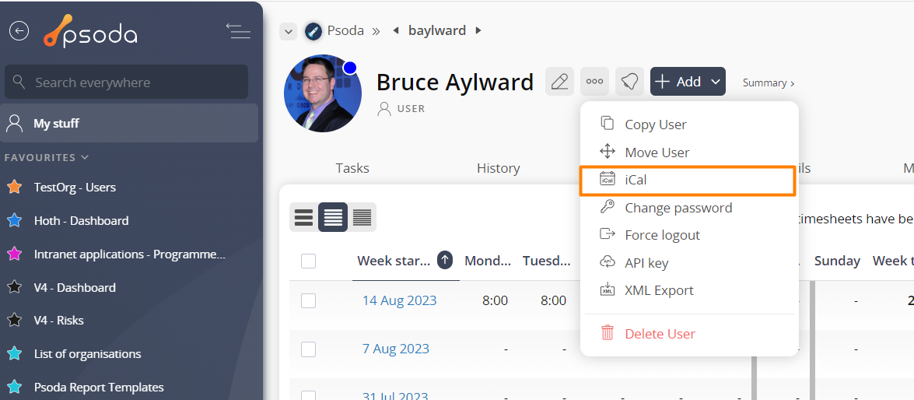914x400 pixels.
Task: Select the widest row spacing view icon
Action: (303, 217)
